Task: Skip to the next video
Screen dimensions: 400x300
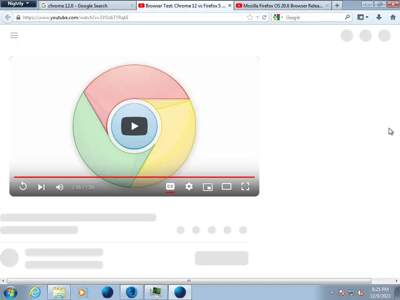Action: tap(41, 187)
